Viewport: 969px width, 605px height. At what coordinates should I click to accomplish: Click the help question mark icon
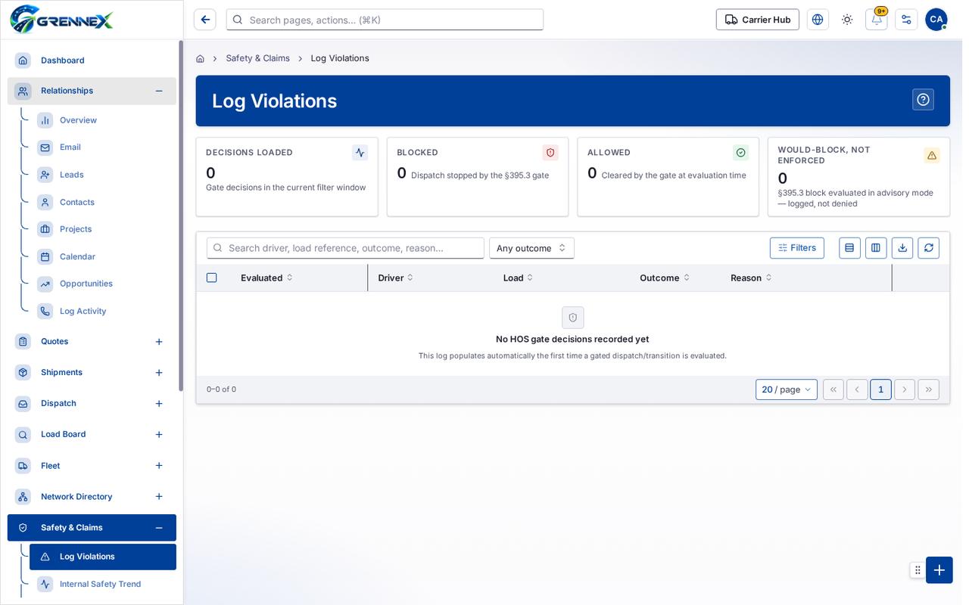pyautogui.click(x=923, y=100)
